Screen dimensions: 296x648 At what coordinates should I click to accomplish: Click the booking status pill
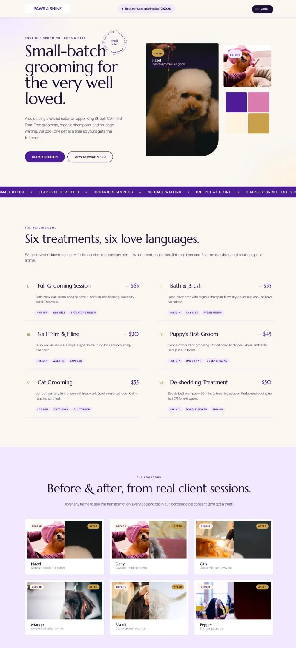tap(146, 9)
